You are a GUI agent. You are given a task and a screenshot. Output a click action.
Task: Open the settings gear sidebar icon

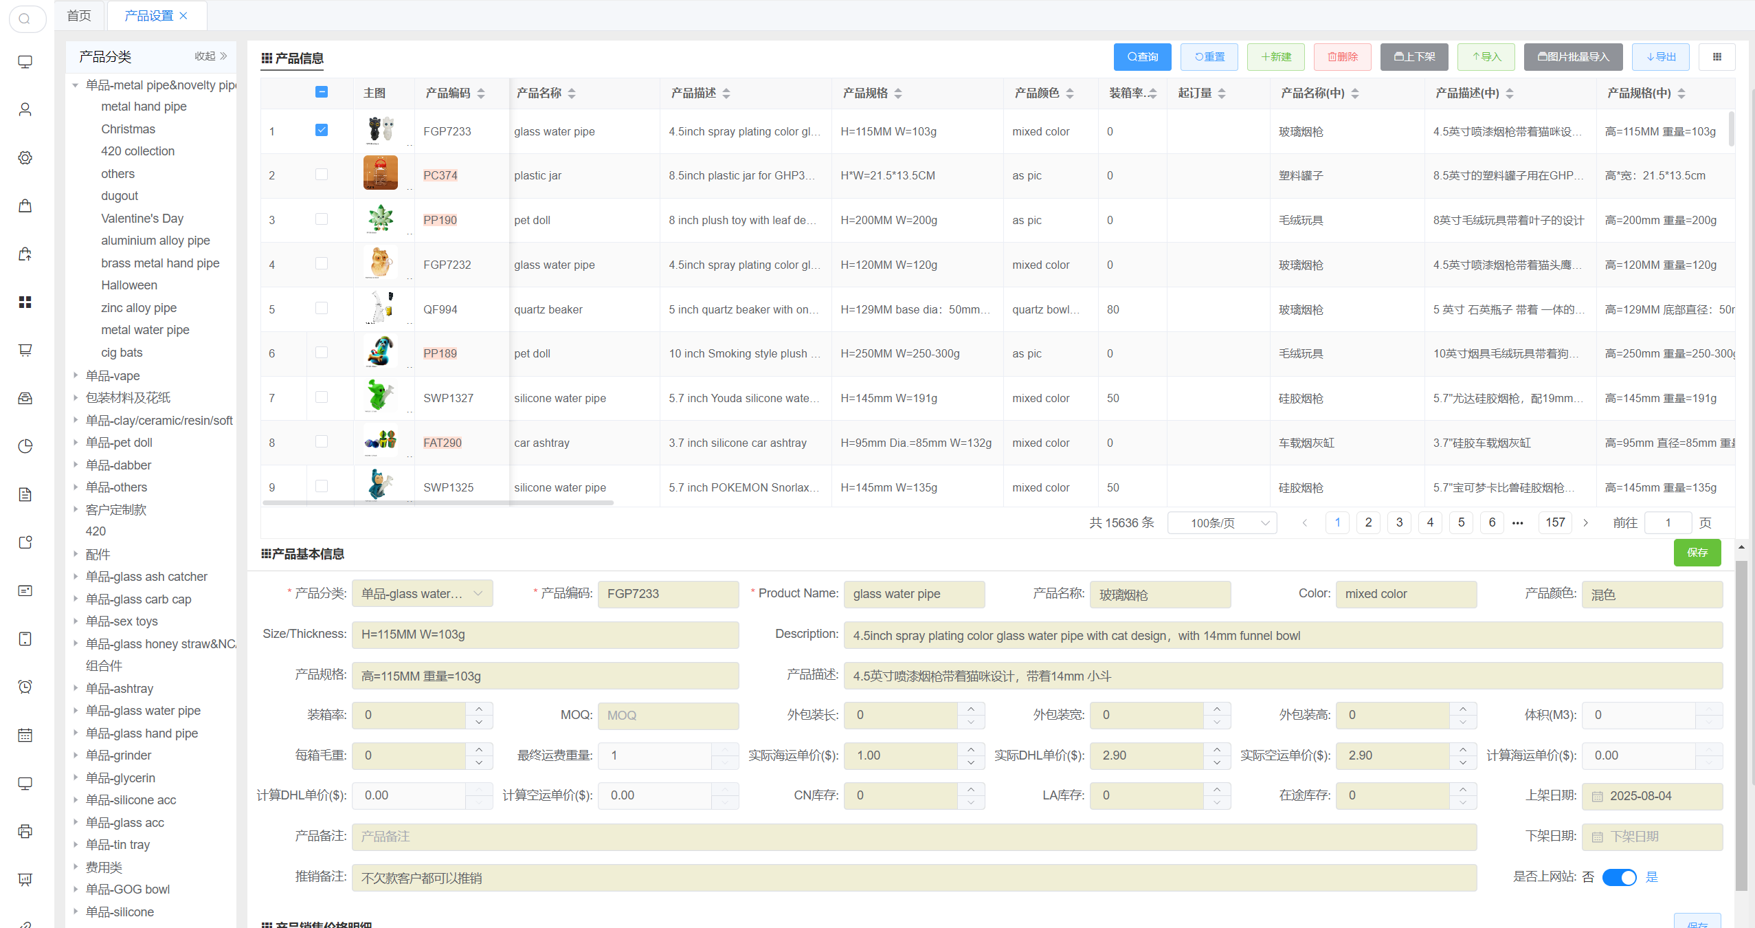click(x=25, y=157)
